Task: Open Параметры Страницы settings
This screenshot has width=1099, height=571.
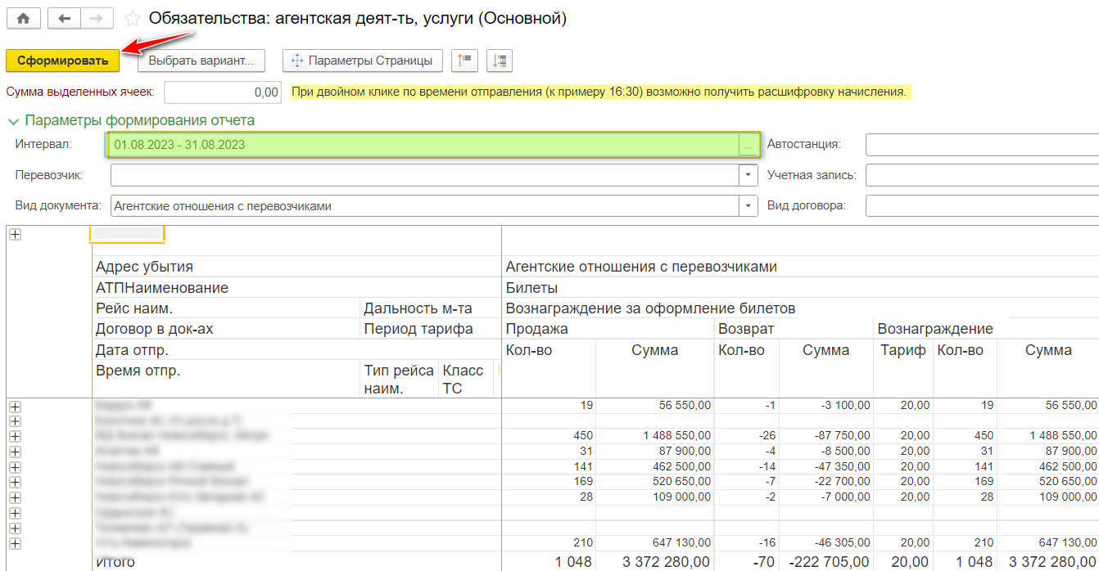Action: (x=362, y=61)
